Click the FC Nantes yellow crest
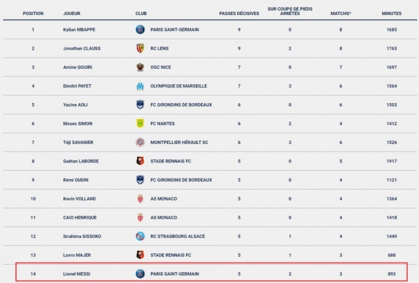Screen dimensions: 419x283 [140, 123]
